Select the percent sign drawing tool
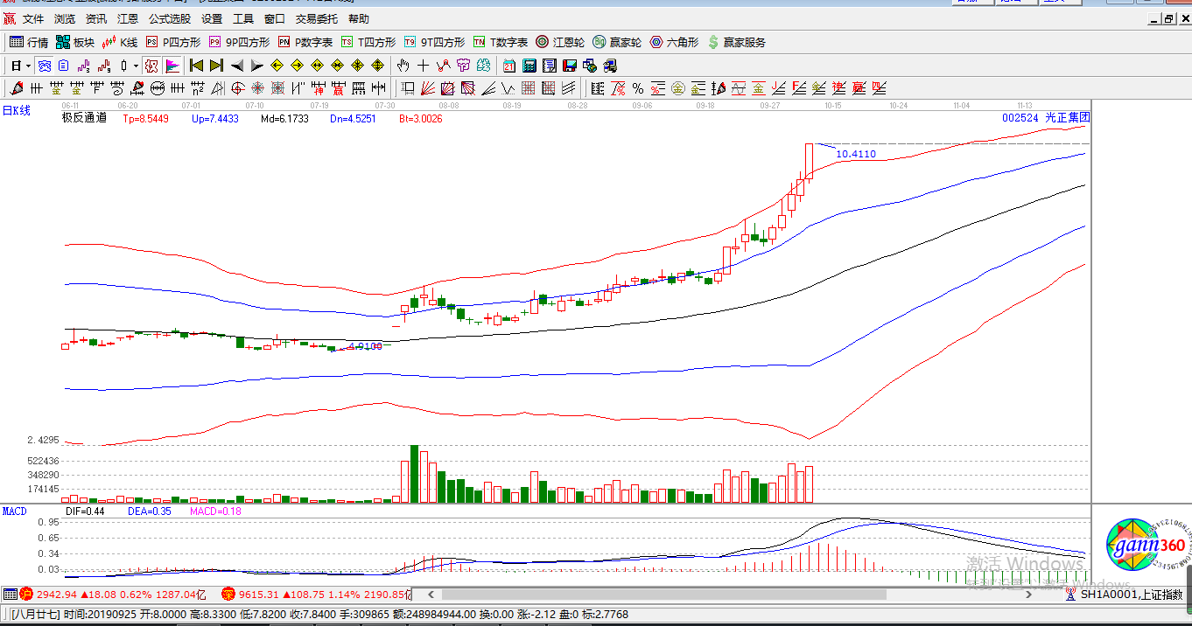This screenshot has height=626, width=1192. click(637, 88)
